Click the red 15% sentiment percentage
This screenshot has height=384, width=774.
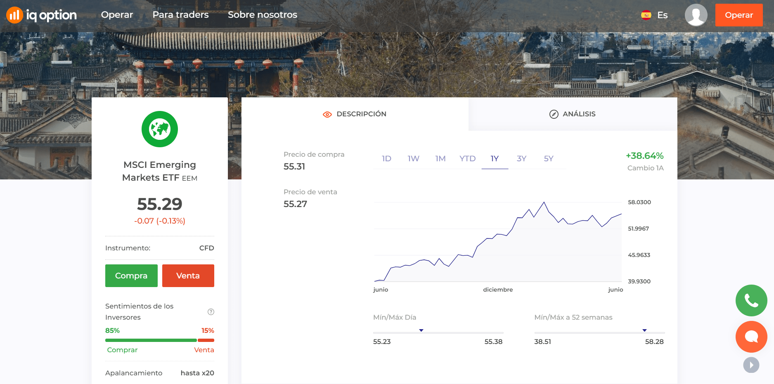pyautogui.click(x=208, y=330)
